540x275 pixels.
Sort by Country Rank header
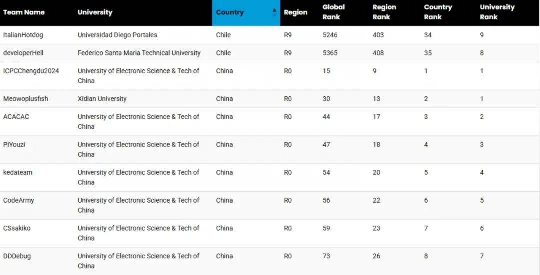tap(437, 12)
